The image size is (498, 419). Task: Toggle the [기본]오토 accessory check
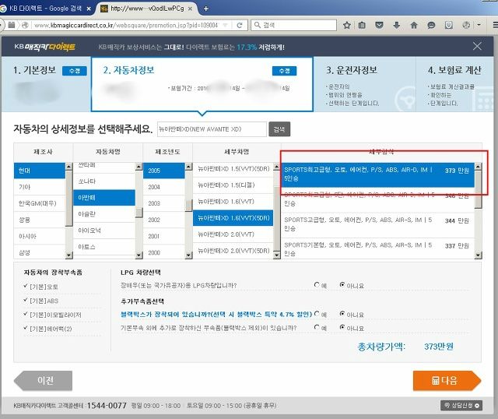click(26, 286)
